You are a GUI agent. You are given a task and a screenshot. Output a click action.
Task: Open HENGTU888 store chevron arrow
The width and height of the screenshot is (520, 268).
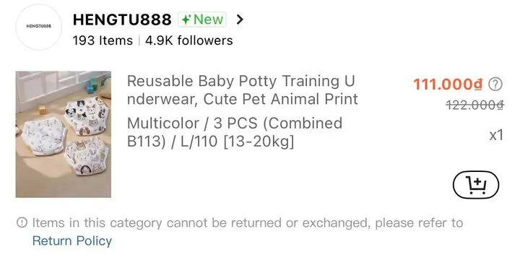point(240,20)
